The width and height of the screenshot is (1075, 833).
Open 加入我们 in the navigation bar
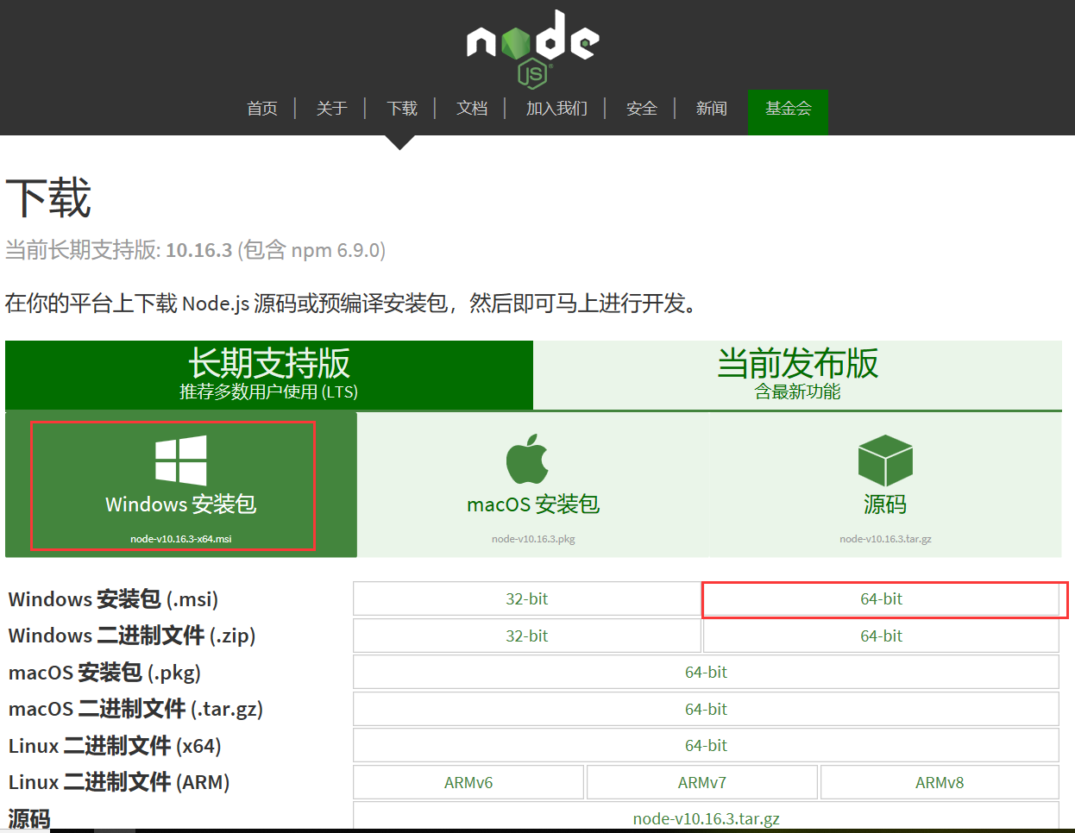click(556, 109)
